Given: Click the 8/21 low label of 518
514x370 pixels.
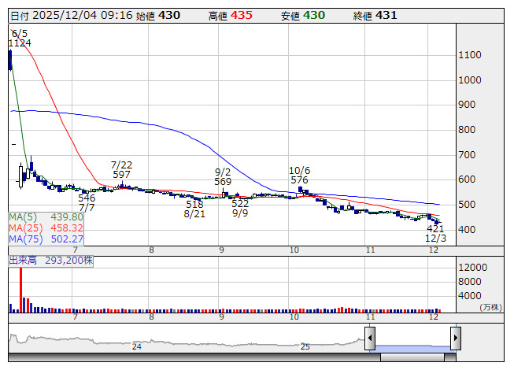Looking at the screenshot, I should (x=194, y=209).
